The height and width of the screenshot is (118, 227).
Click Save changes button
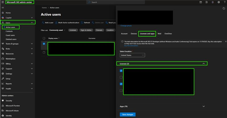click(127, 115)
